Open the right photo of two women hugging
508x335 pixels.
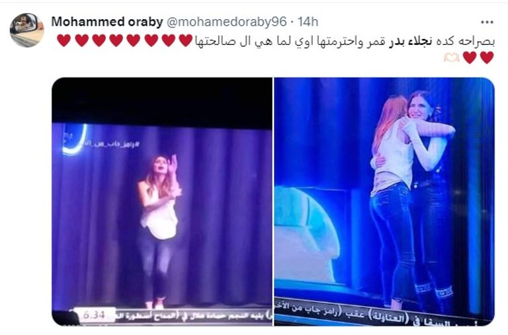coord(384,202)
